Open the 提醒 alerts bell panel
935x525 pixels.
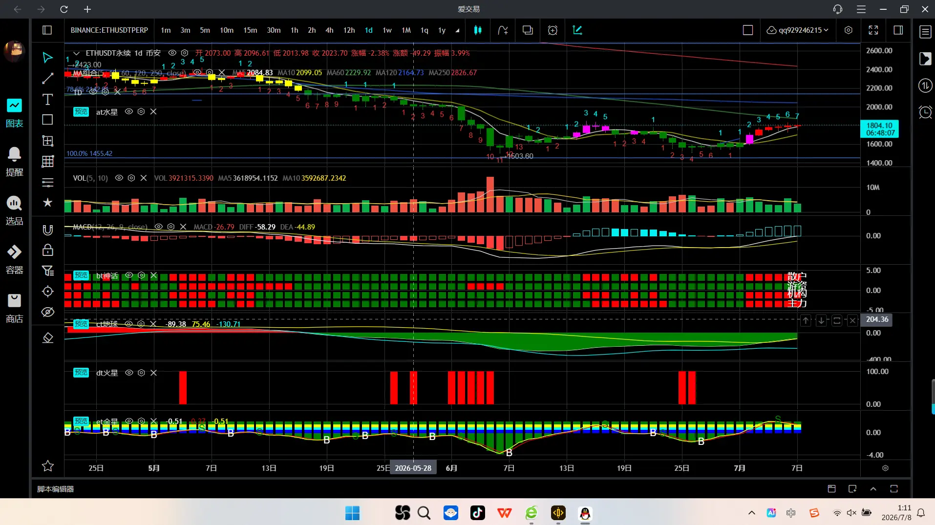[14, 162]
